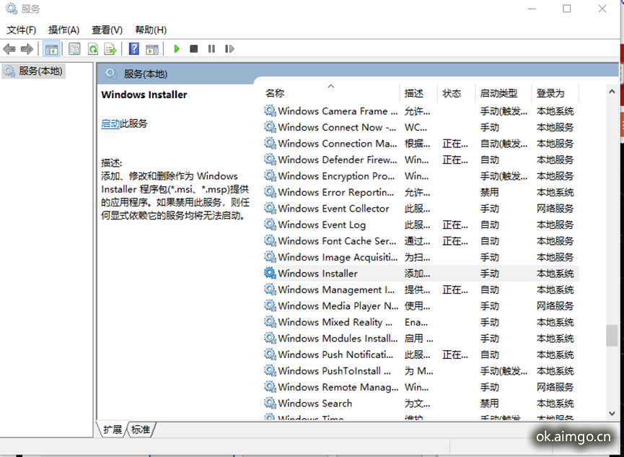Image resolution: width=624 pixels, height=457 pixels.
Task: Open the 文件(F) menu
Action: pos(22,30)
